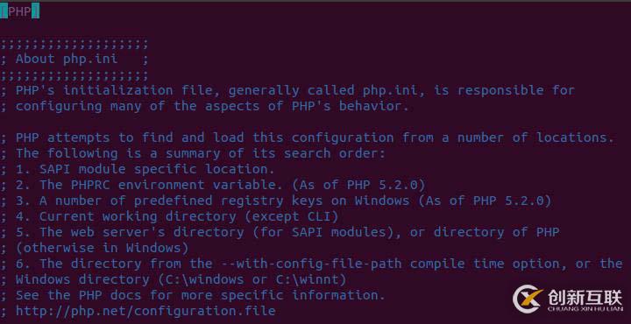The height and width of the screenshot is (324, 631).
Task: Click the [PHP] section header text
Action: [19, 11]
